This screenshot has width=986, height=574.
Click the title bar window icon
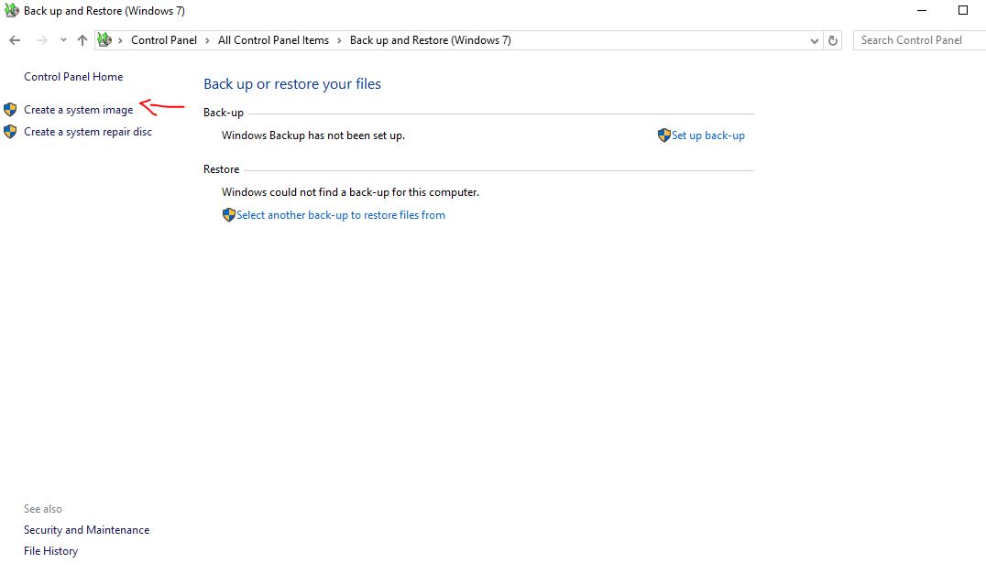tap(11, 10)
